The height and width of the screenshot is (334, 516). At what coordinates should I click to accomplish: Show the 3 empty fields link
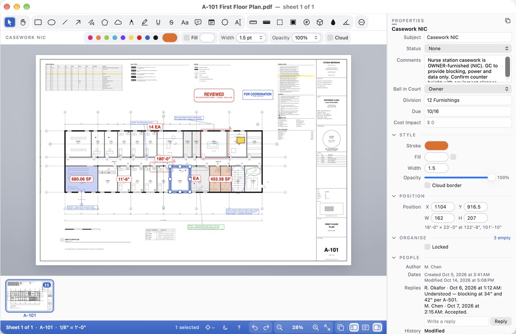point(502,238)
